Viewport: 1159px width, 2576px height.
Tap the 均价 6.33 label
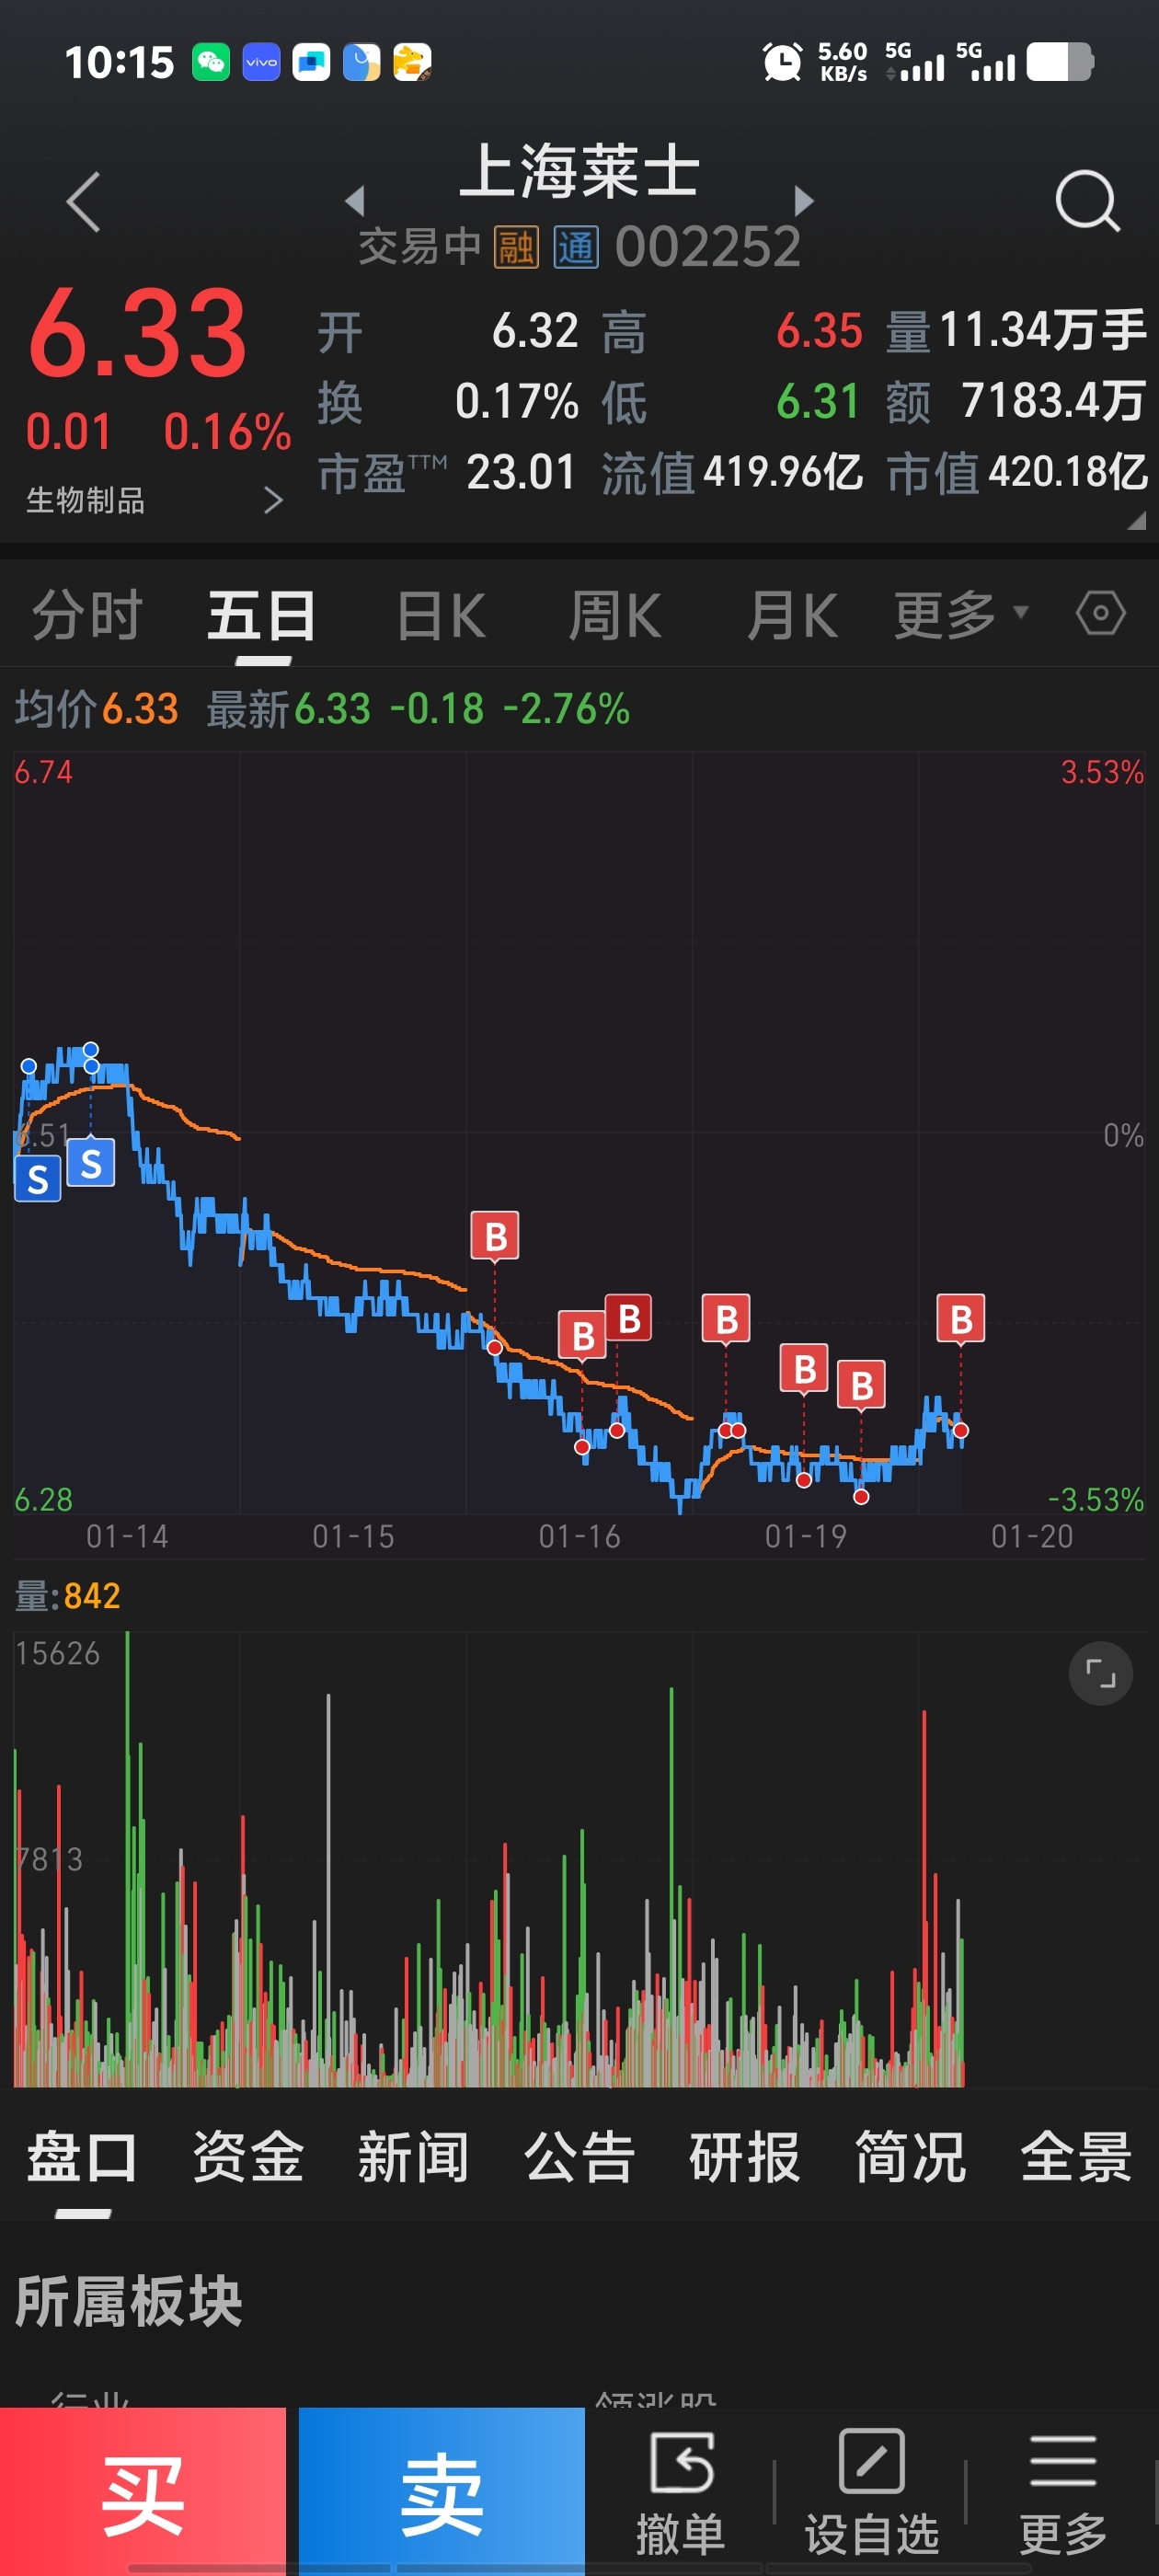coord(97,709)
